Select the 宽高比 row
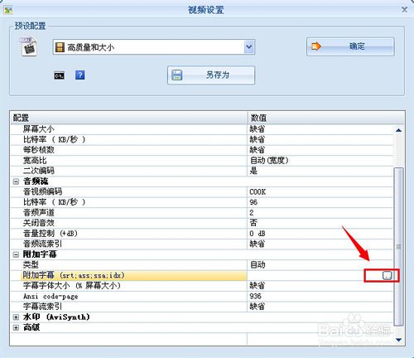This screenshot has width=414, height=358. pos(202,161)
